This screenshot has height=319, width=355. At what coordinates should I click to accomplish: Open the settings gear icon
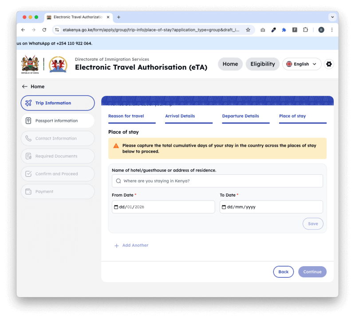click(329, 64)
